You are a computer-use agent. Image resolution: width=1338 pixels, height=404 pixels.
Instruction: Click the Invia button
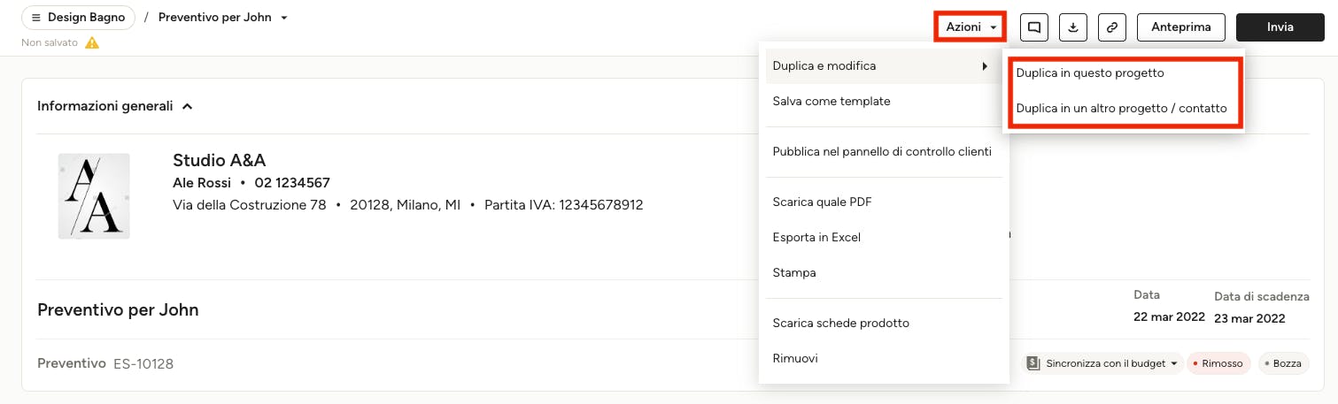(1280, 27)
